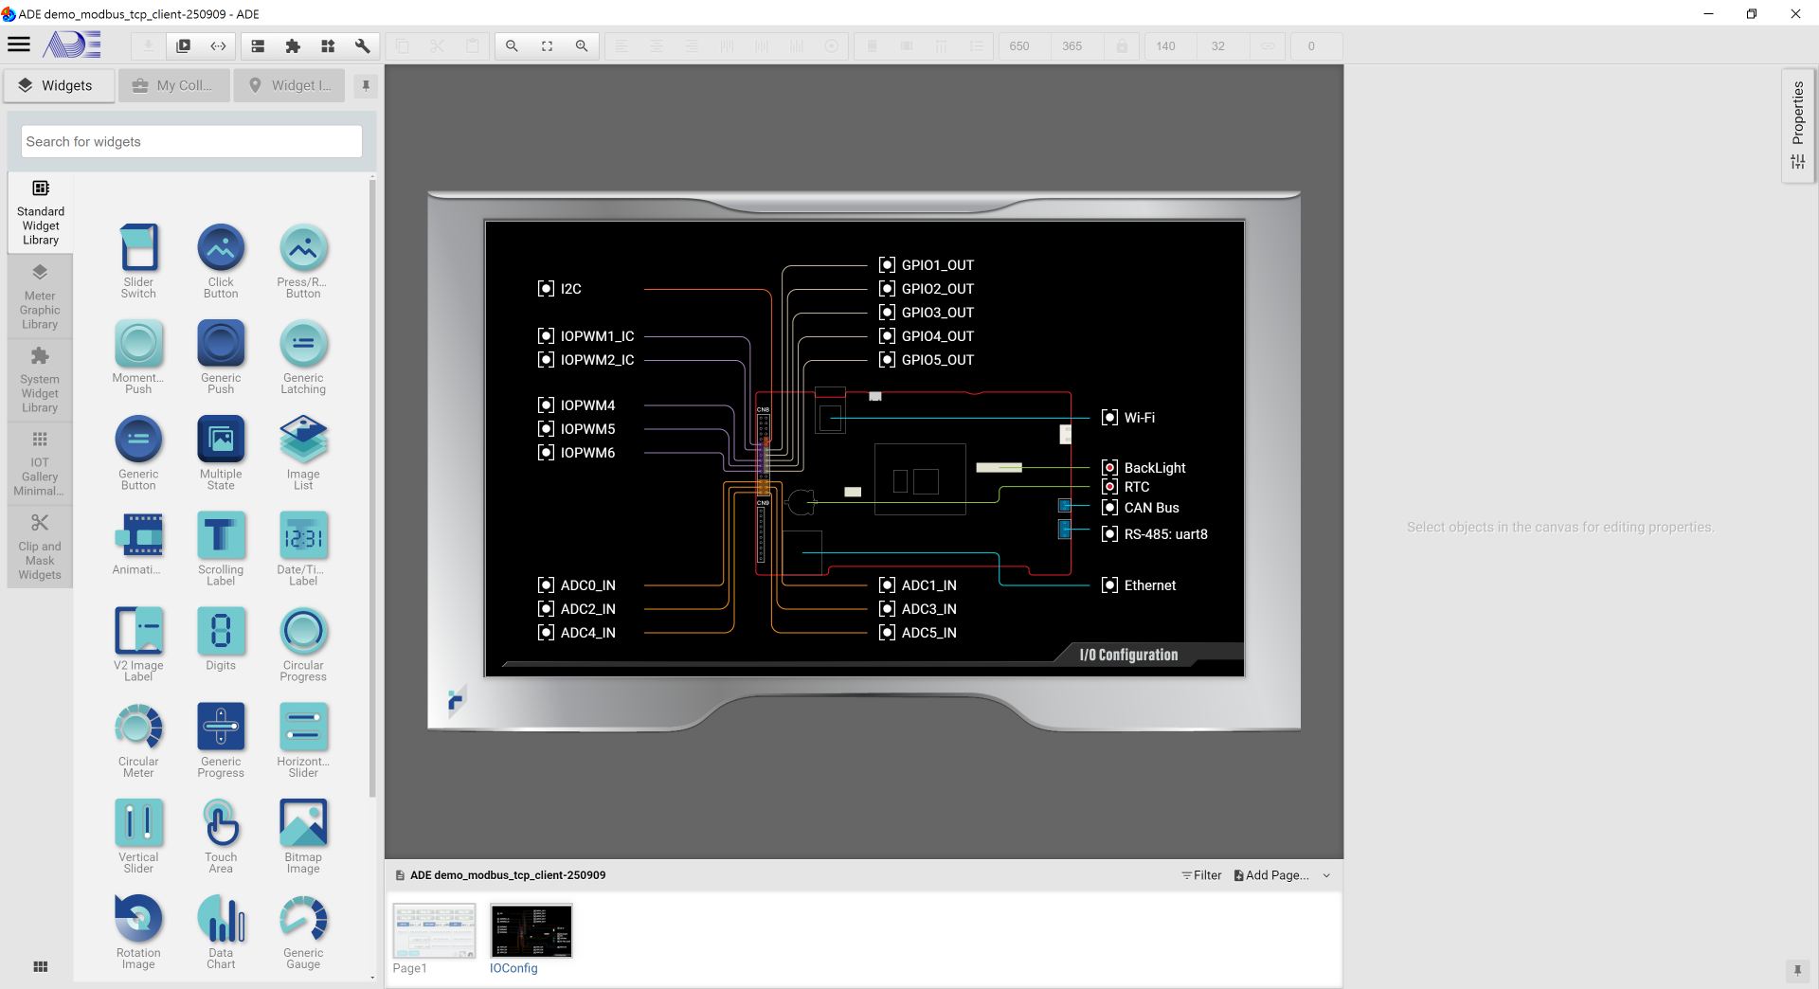Open the hamburger main menu
The width and height of the screenshot is (1819, 989).
point(19,45)
